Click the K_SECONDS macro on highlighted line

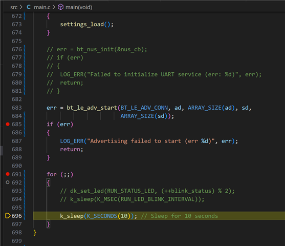(102, 216)
